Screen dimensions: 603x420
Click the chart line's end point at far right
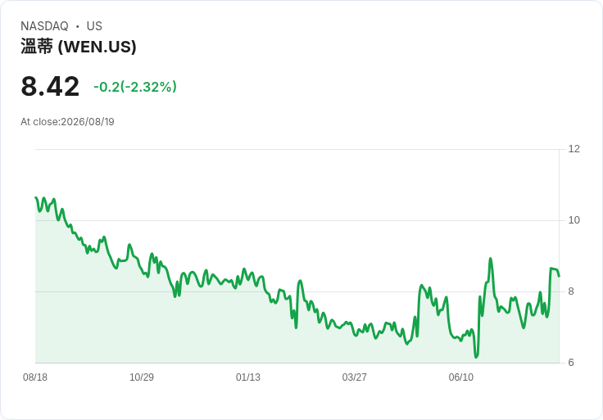pyautogui.click(x=559, y=276)
